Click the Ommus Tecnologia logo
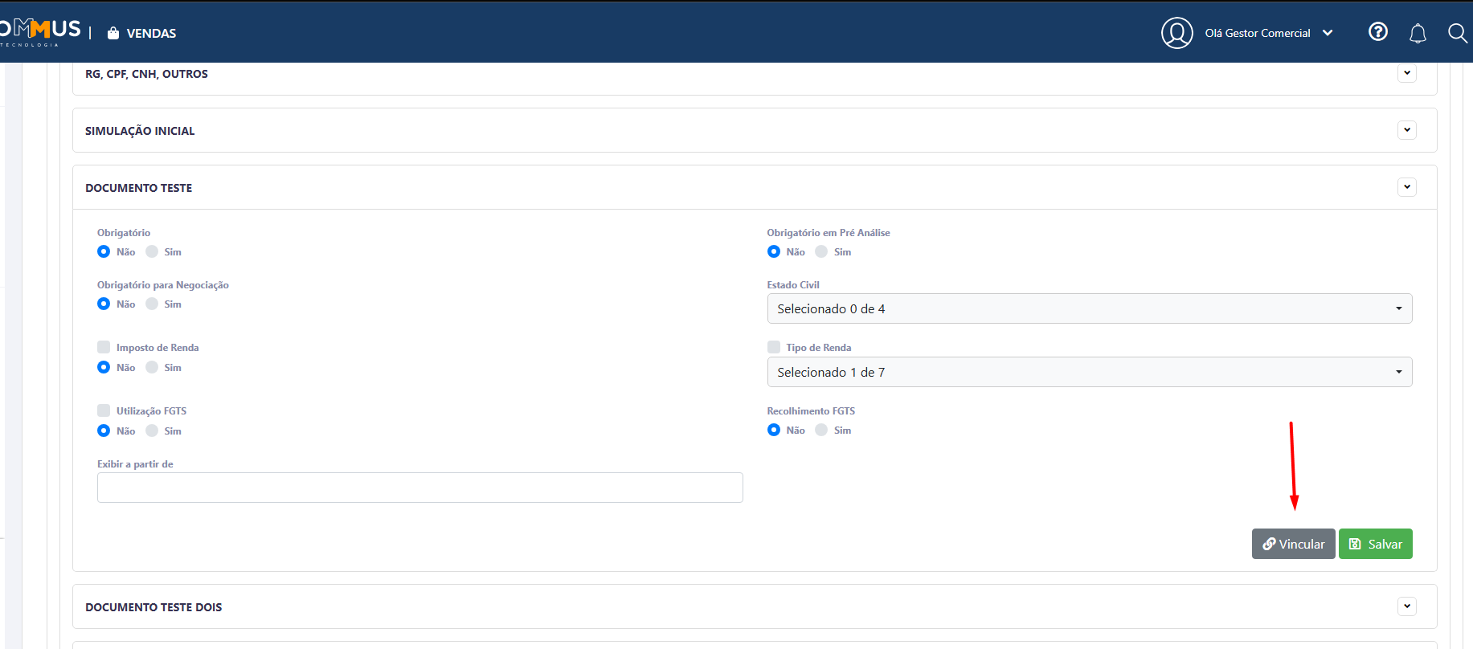Viewport: 1473px width, 649px height. click(39, 32)
